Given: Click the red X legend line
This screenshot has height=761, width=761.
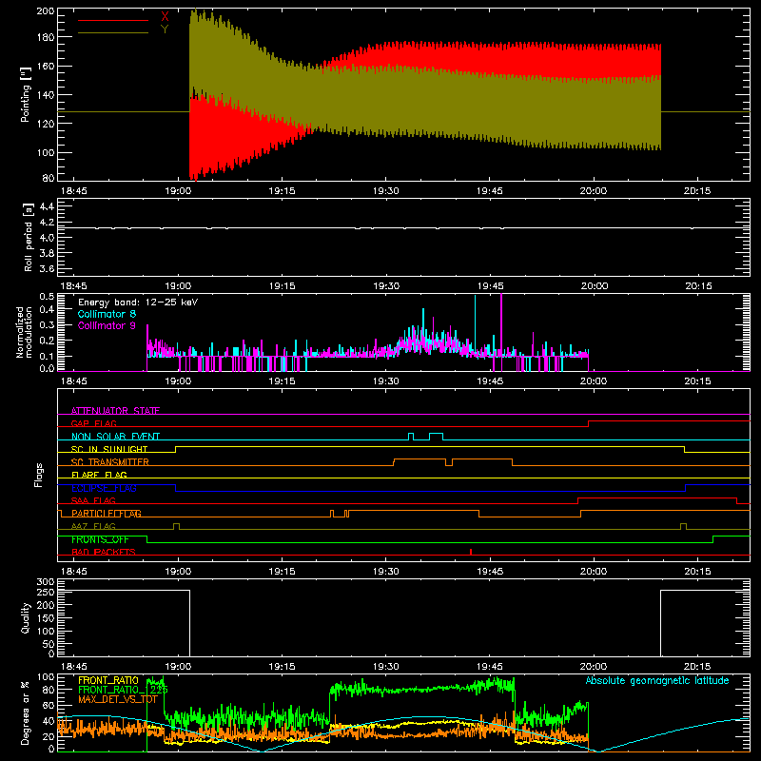Looking at the screenshot, I should (113, 20).
